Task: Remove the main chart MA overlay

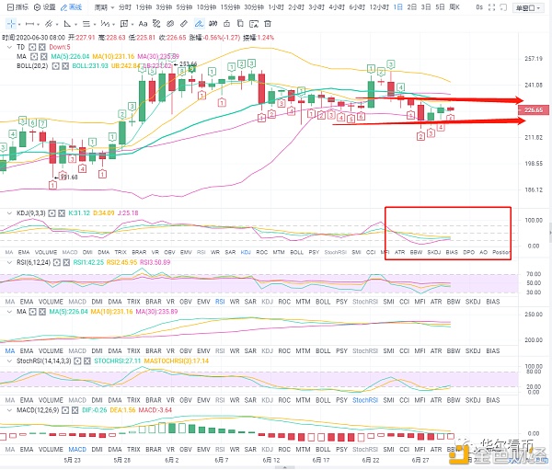Action: (x=43, y=57)
